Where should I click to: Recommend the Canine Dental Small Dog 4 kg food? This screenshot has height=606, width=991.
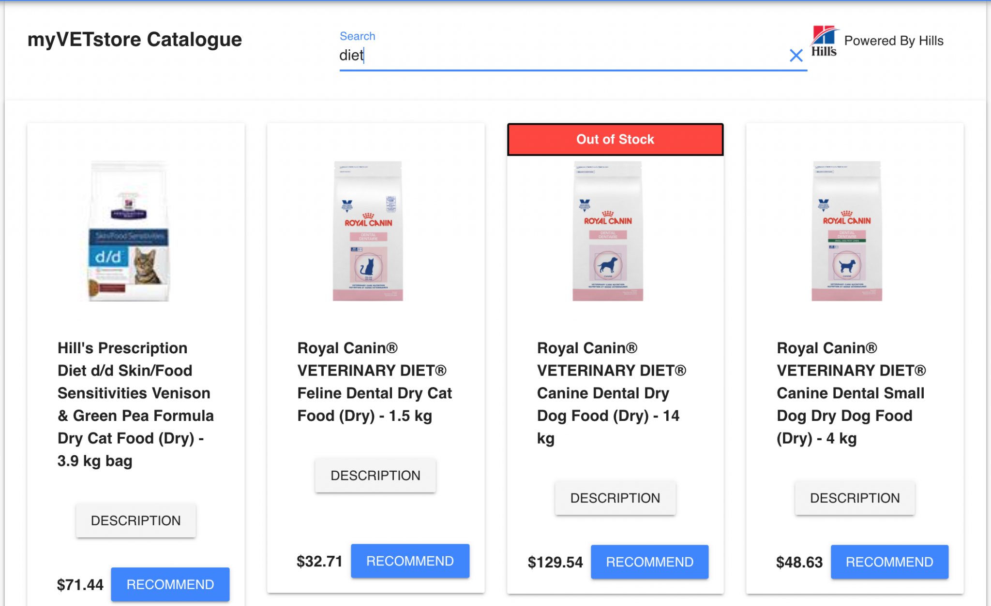click(x=890, y=562)
